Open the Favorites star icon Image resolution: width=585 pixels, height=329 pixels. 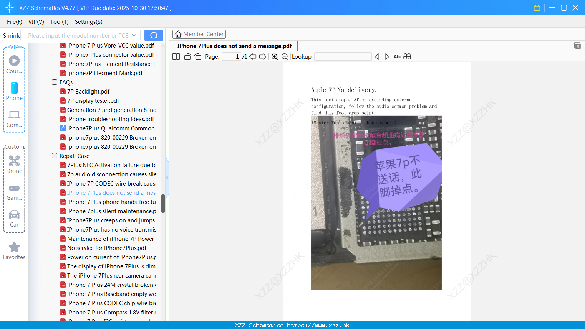[14, 251]
